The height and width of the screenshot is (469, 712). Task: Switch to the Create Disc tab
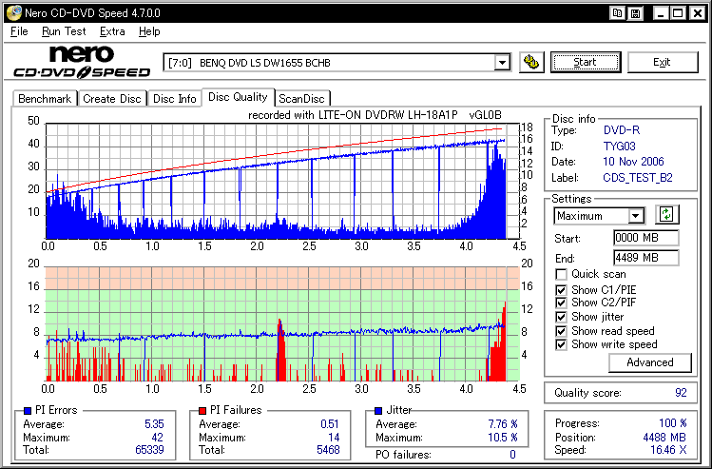(x=112, y=99)
